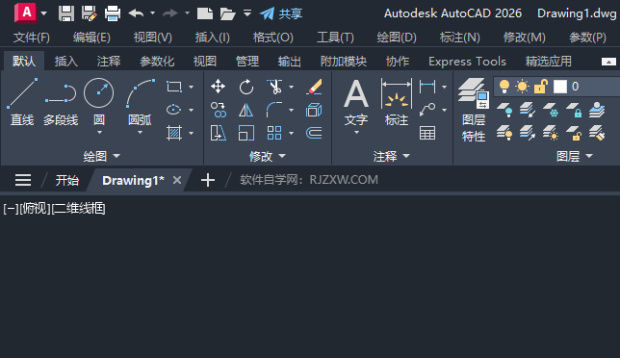Open the Edit (编辑) menu
The height and width of the screenshot is (358, 620).
click(x=91, y=38)
